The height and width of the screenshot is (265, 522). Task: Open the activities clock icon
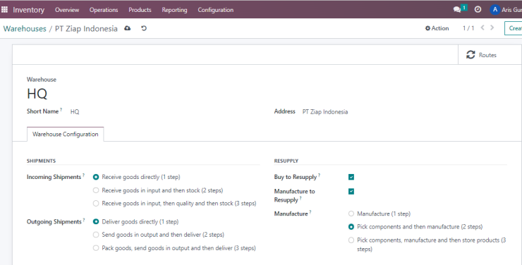[478, 10]
